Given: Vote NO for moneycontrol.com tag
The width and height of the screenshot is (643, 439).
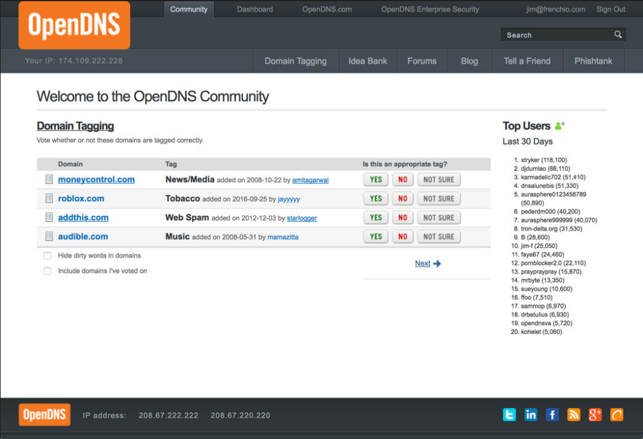Looking at the screenshot, I should coord(403,180).
